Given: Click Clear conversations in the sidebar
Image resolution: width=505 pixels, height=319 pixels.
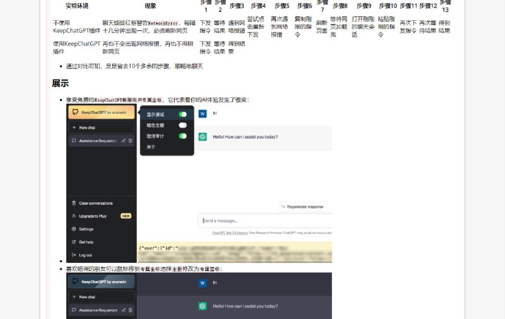Looking at the screenshot, I should point(96,203).
